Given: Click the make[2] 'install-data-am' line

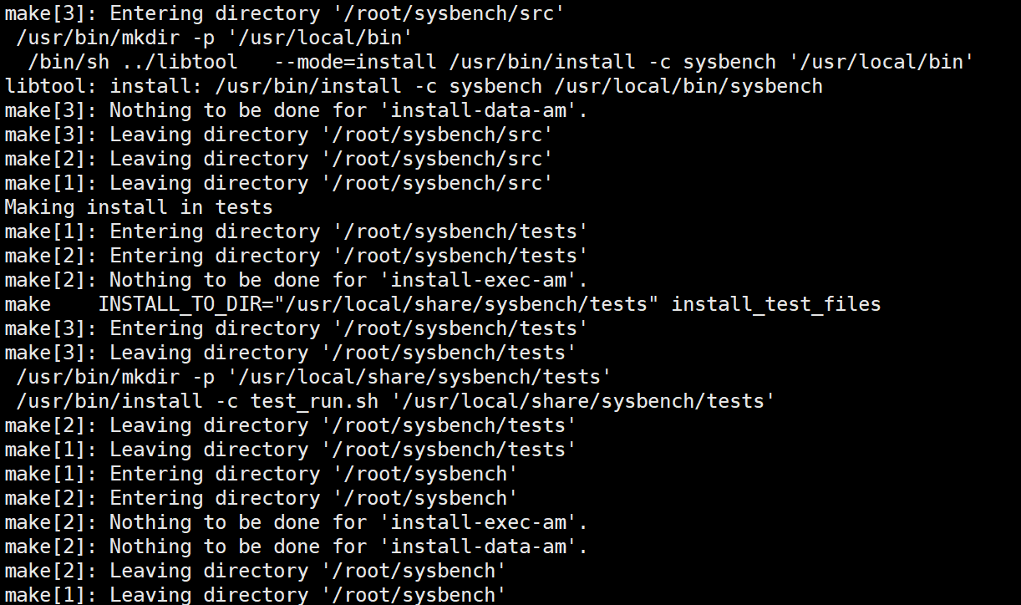Looking at the screenshot, I should tap(296, 547).
